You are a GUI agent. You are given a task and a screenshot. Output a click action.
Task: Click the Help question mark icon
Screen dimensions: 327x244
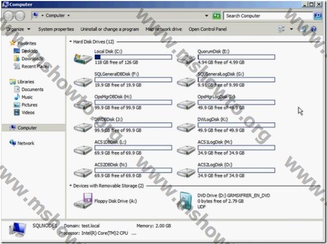coord(313,29)
